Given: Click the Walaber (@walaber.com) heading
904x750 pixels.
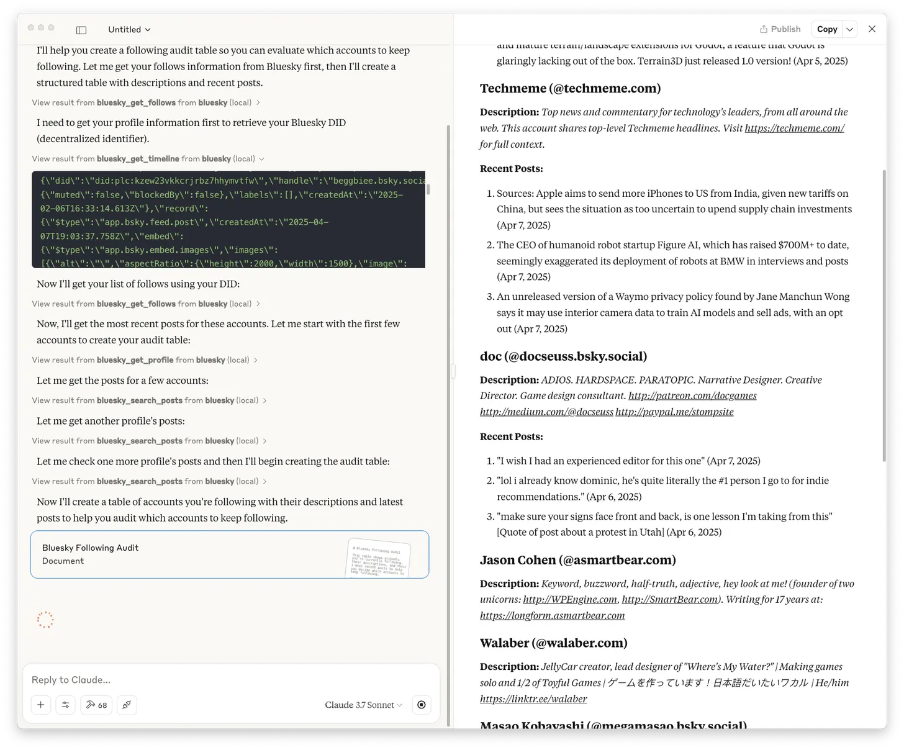Looking at the screenshot, I should (x=554, y=643).
